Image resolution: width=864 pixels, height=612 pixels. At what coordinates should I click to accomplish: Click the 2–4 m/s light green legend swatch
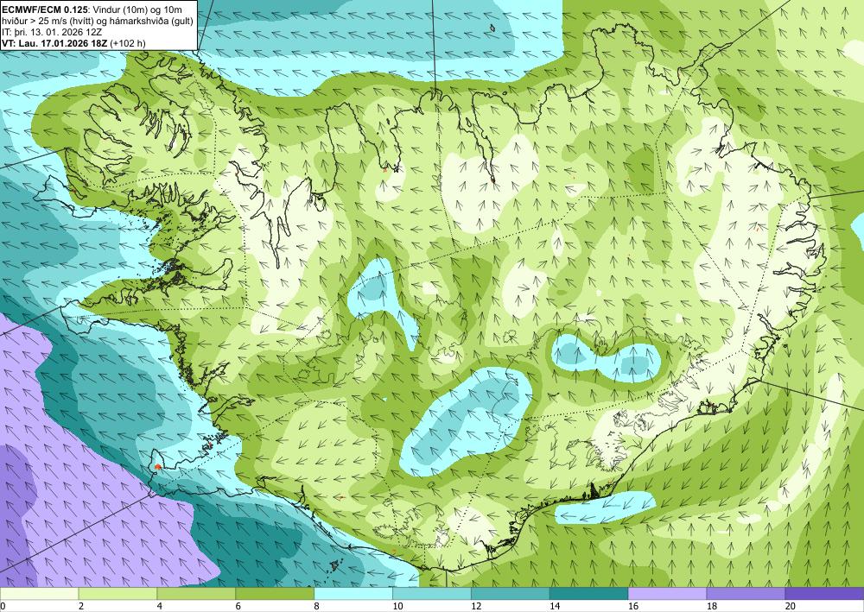118,594
